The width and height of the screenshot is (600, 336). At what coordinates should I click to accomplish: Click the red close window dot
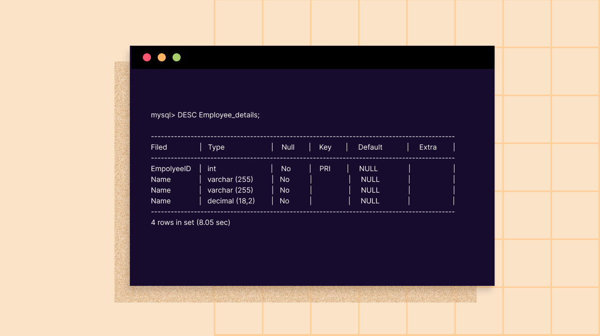[x=147, y=57]
